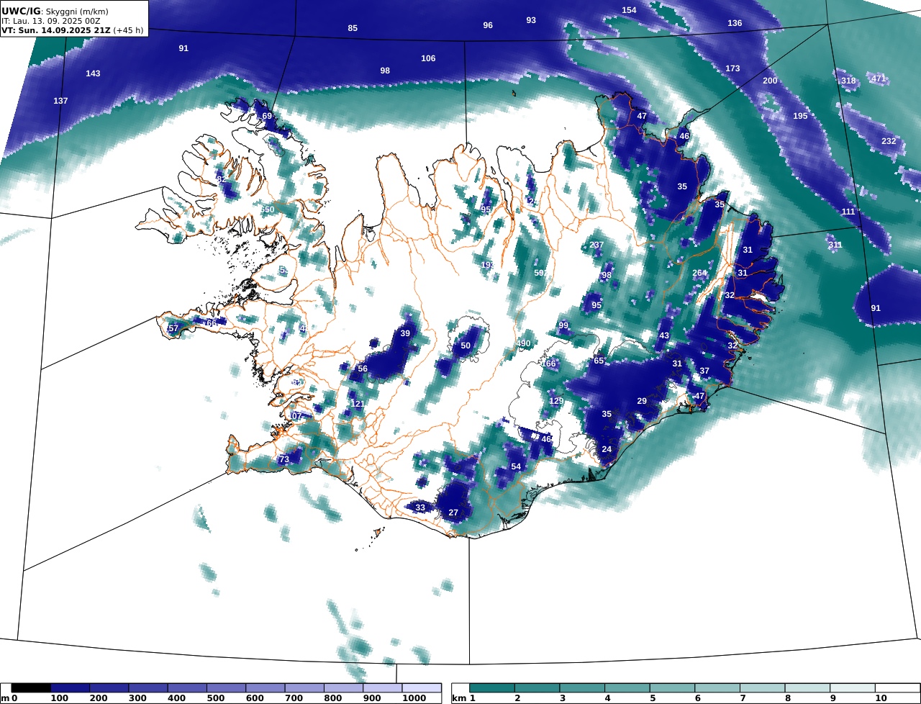
Task: Click the visibility value 54 in South Iceland
Action: [x=516, y=466]
